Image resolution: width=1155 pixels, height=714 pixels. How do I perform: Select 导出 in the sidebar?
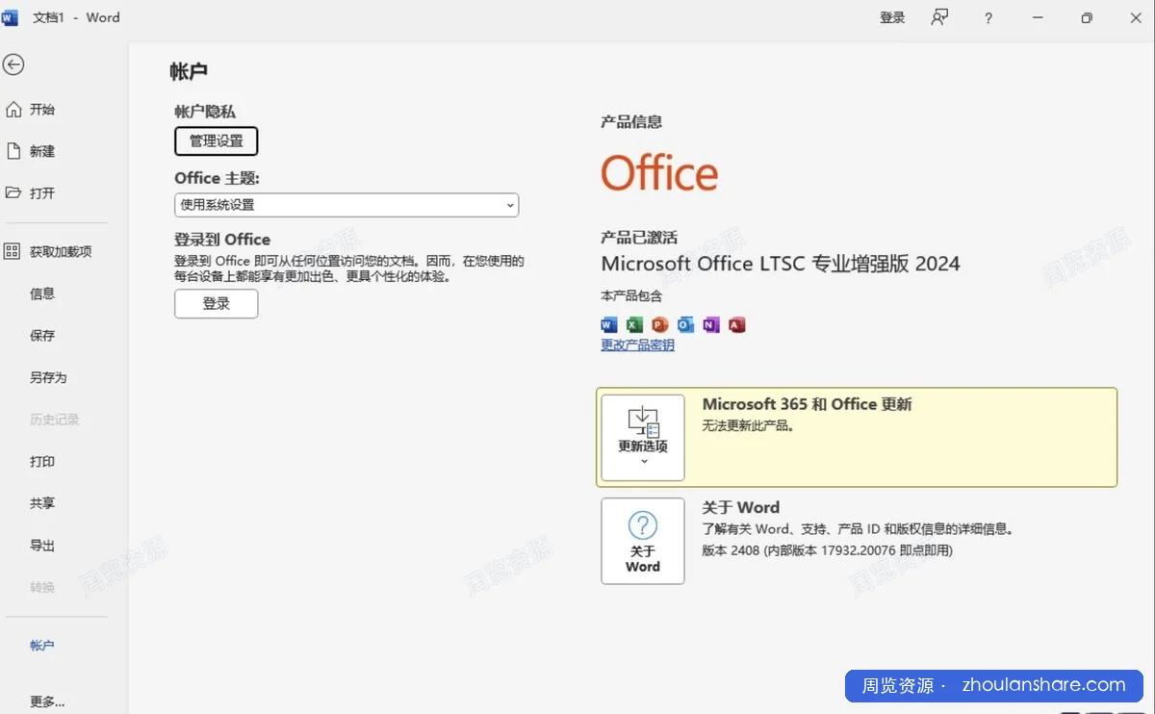pyautogui.click(x=41, y=546)
